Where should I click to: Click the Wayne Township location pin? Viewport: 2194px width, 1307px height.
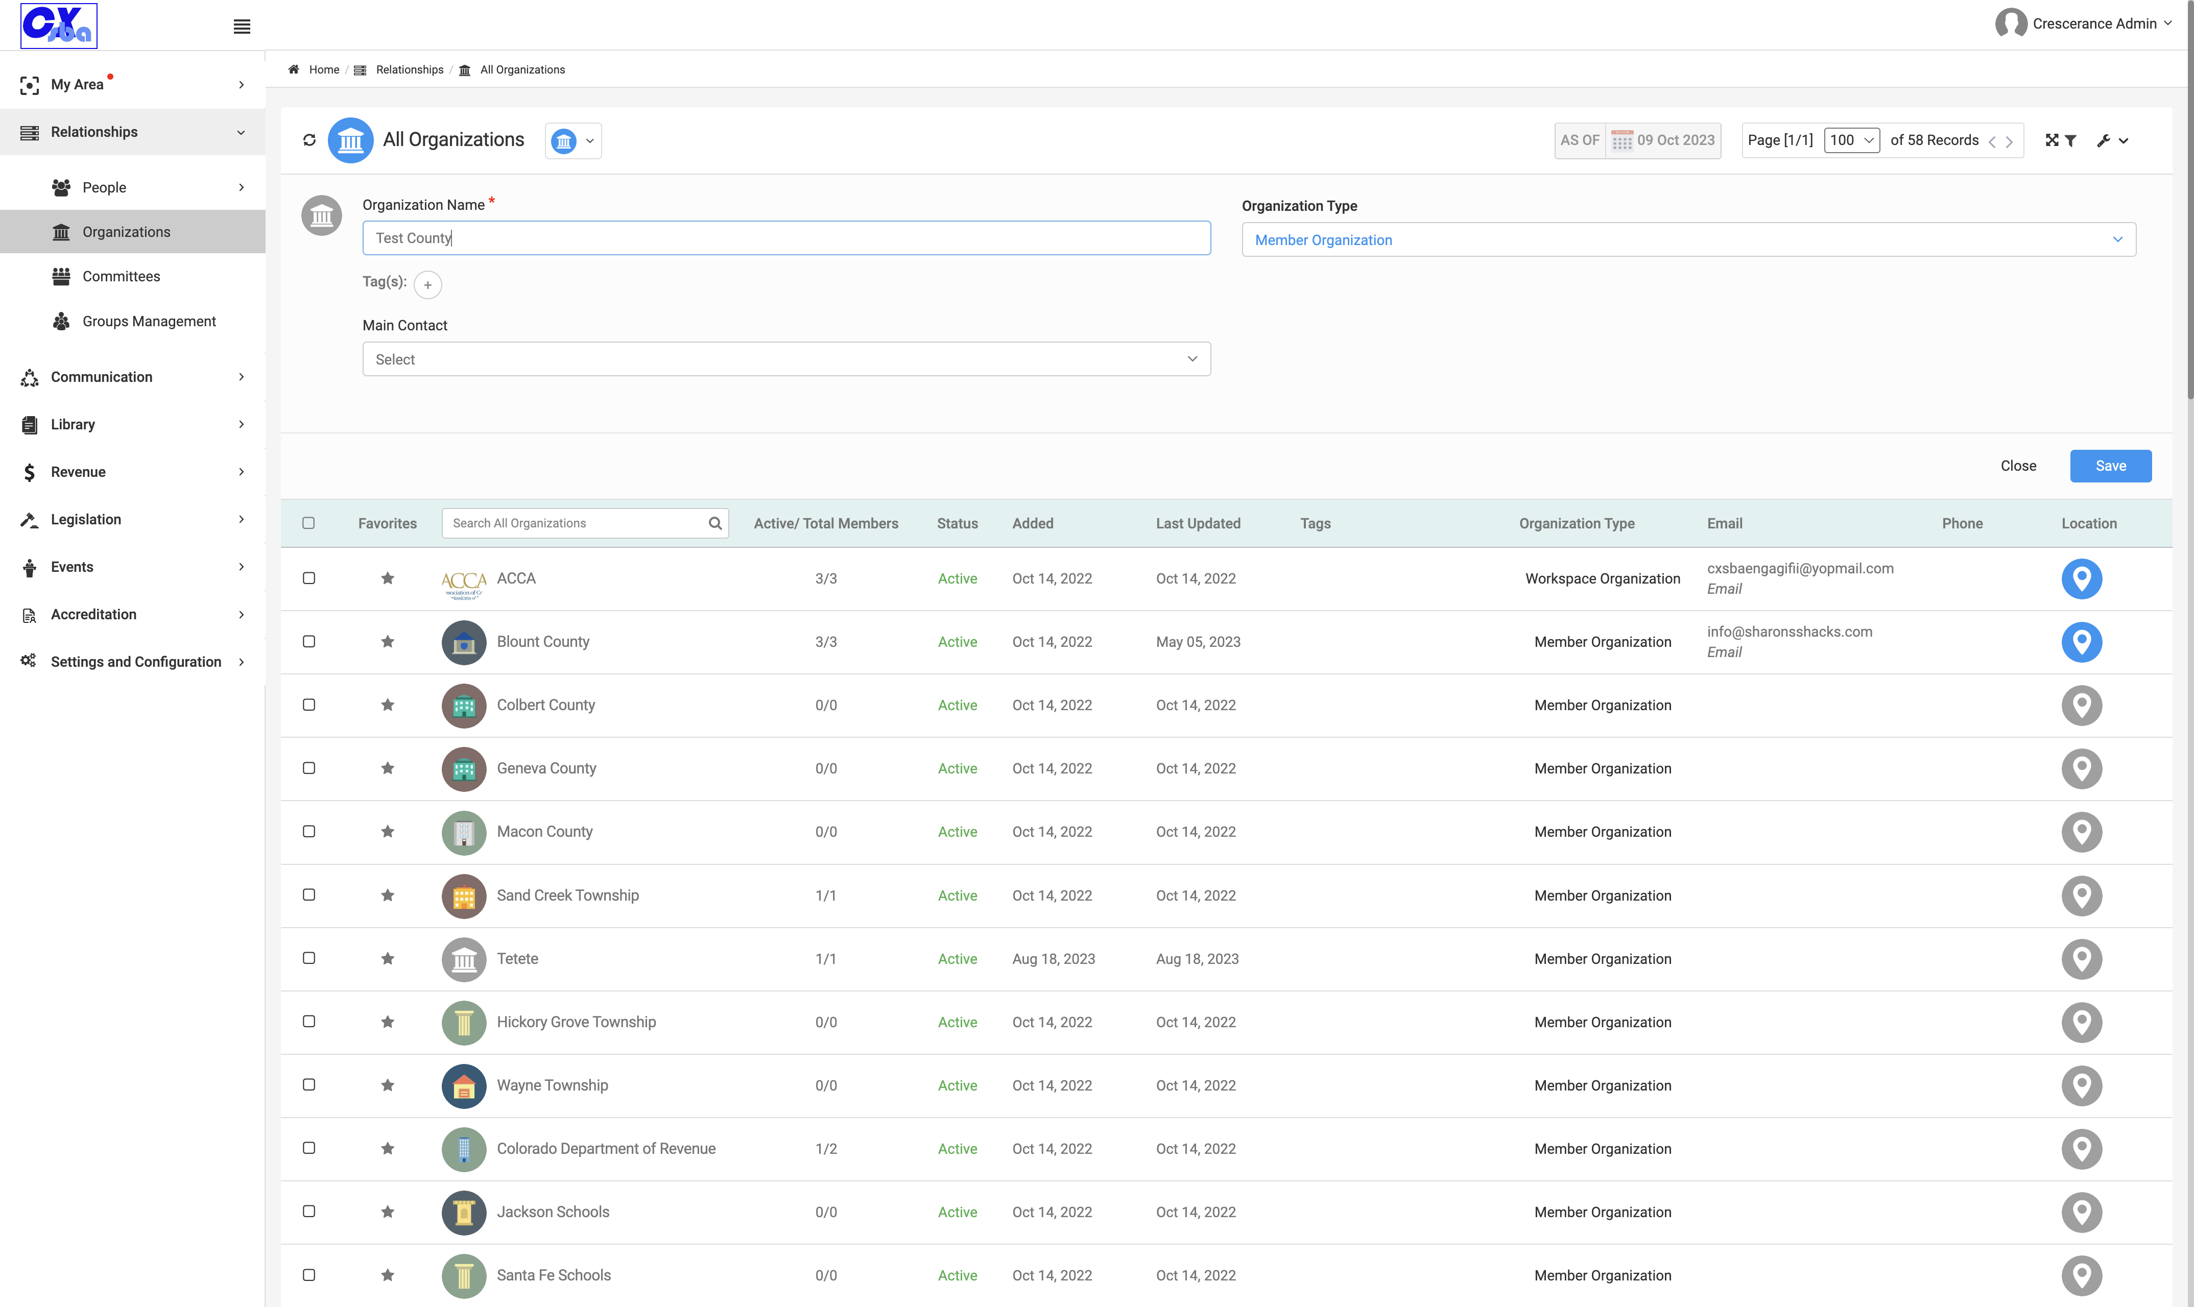pyautogui.click(x=2081, y=1086)
